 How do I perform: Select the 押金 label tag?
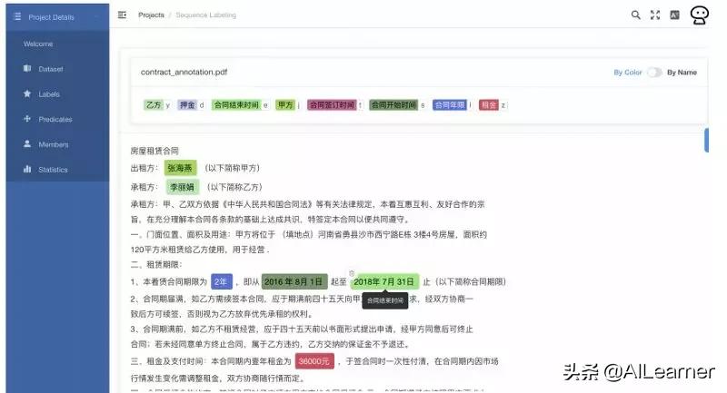point(187,105)
